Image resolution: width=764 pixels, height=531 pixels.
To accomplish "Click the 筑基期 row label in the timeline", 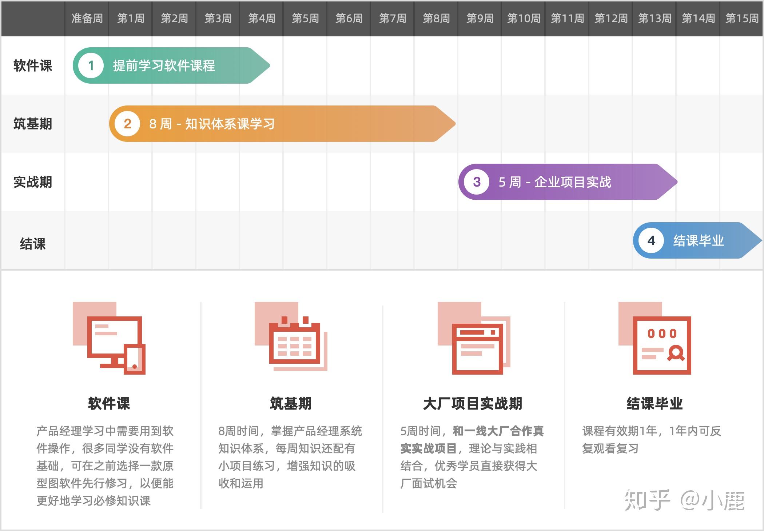I will pos(33,124).
